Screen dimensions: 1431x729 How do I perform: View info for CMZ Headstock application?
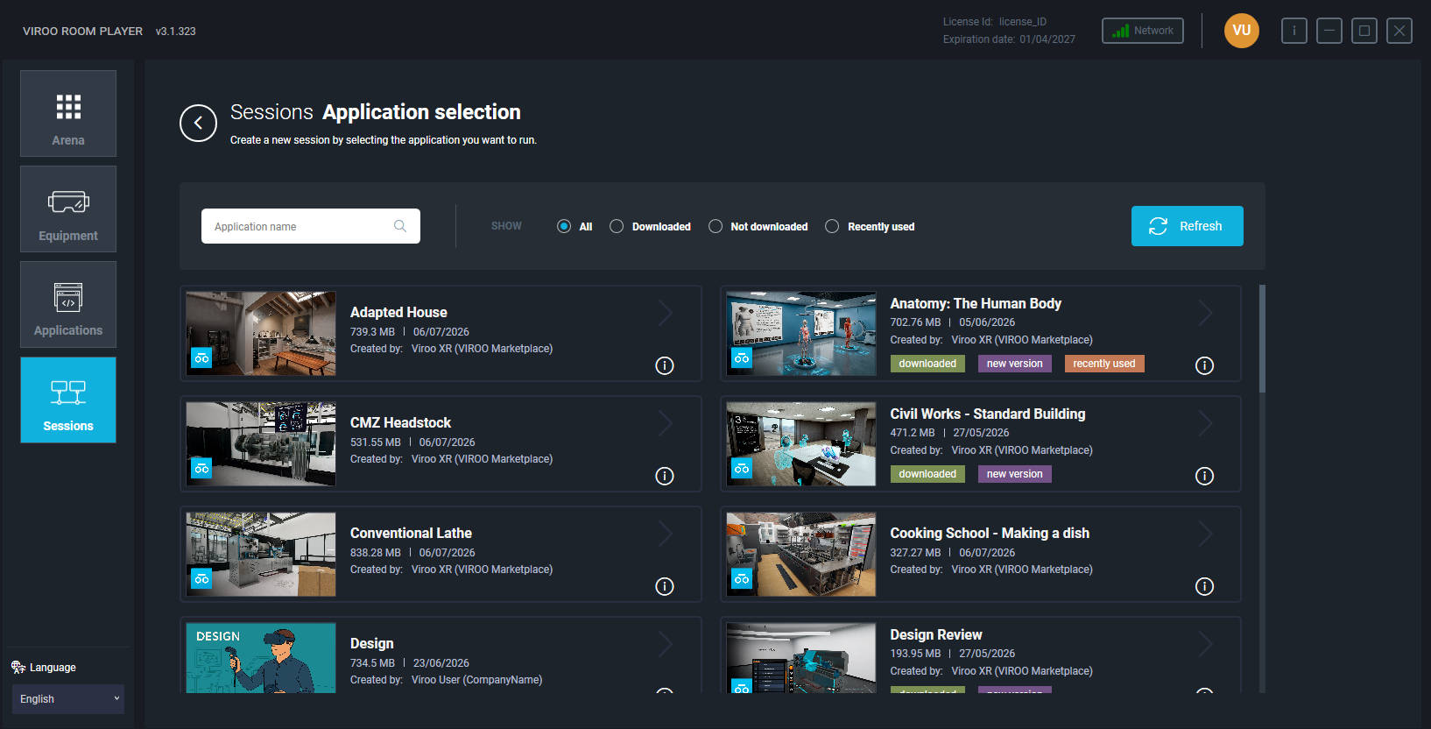[x=665, y=476]
